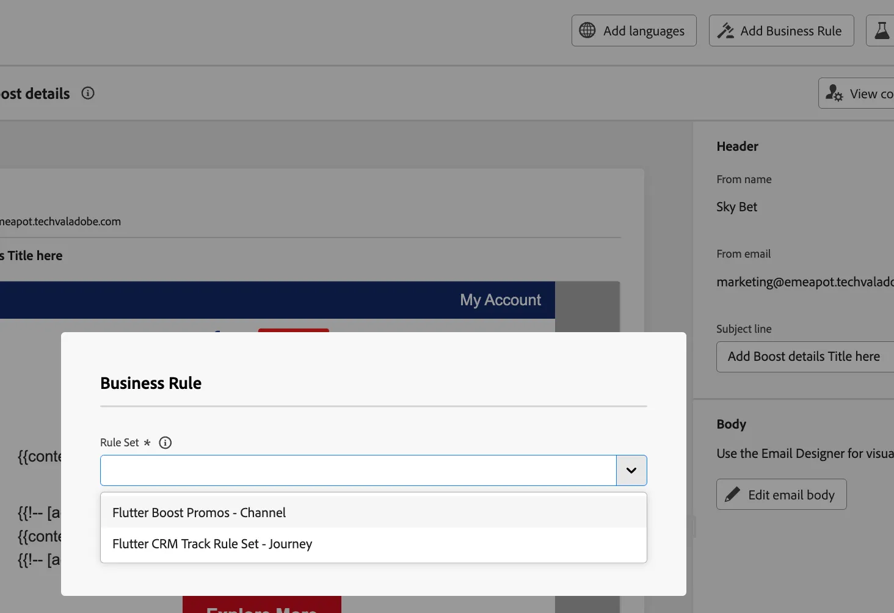Screen dimensions: 894x613
Task: Click the Header section title
Action: (737, 146)
